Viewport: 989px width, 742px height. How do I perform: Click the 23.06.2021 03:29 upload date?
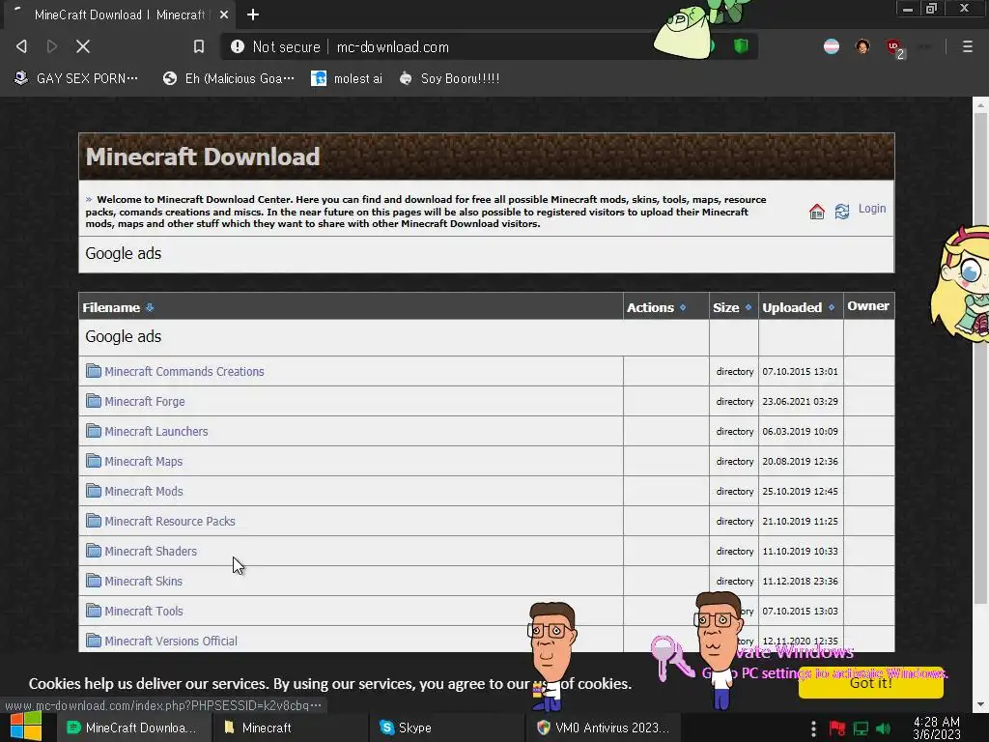point(800,401)
